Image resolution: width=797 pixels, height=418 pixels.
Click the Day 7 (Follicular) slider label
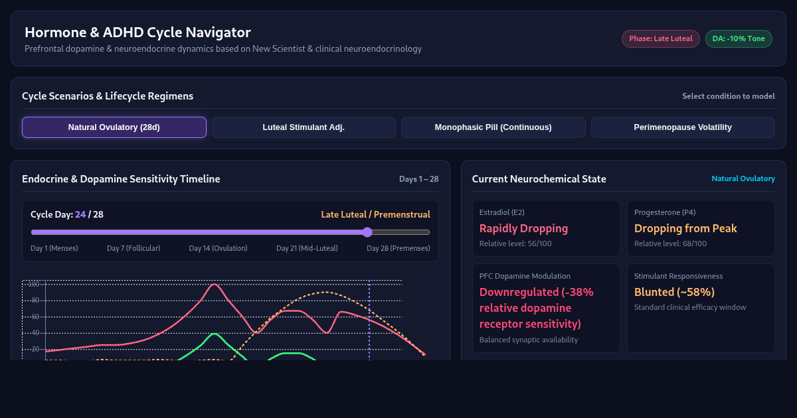133,248
